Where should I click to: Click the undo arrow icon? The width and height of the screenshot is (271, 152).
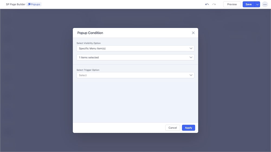pyautogui.click(x=207, y=4)
